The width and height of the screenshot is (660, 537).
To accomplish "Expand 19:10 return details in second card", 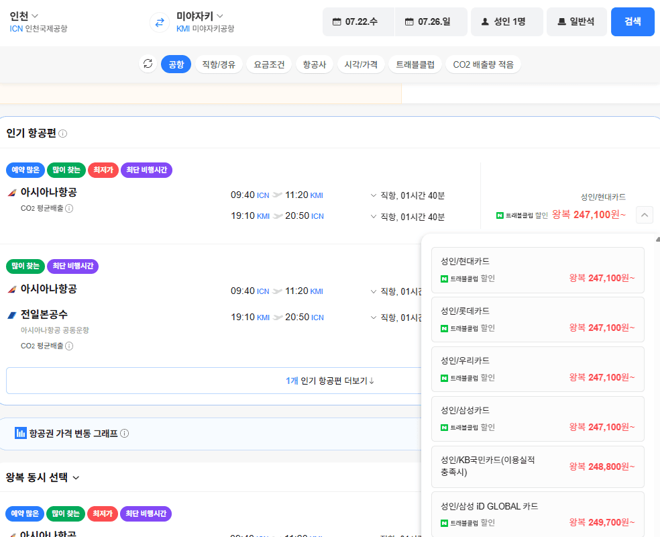I will point(373,318).
